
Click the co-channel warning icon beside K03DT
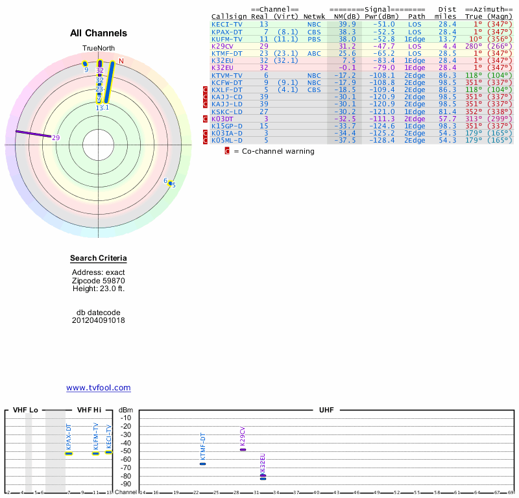(206, 119)
